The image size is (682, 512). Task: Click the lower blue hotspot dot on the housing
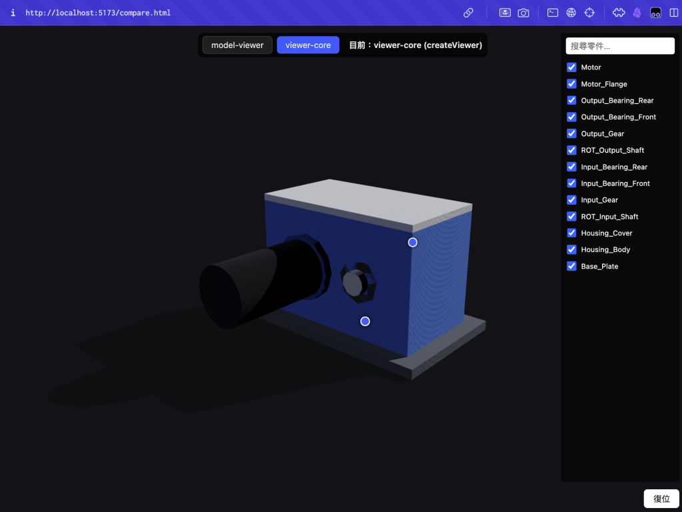coord(365,321)
